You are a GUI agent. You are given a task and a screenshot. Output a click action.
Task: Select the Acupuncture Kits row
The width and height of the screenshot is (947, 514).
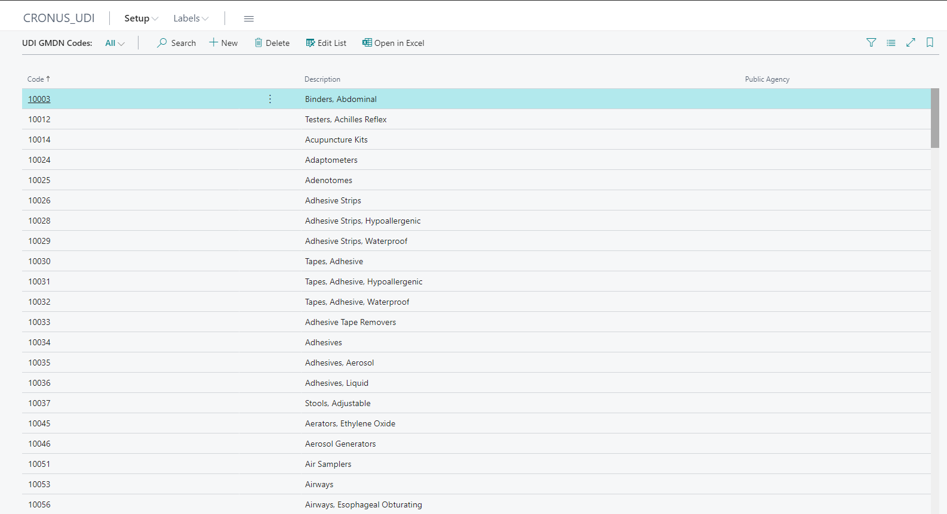336,140
